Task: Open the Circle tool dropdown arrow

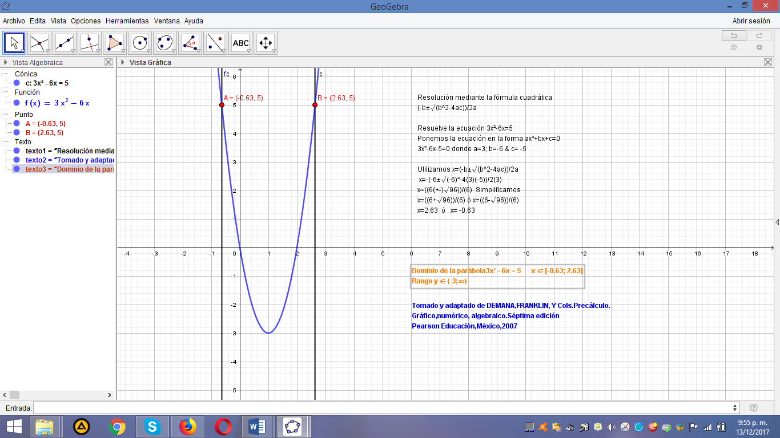Action: (147, 51)
